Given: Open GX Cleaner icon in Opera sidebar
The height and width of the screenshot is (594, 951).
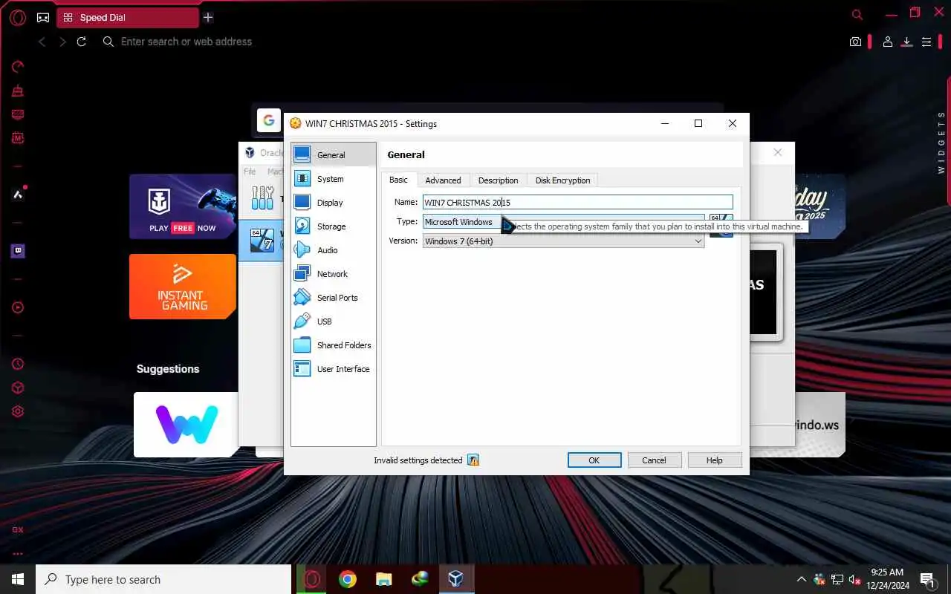Looking at the screenshot, I should pos(18,91).
